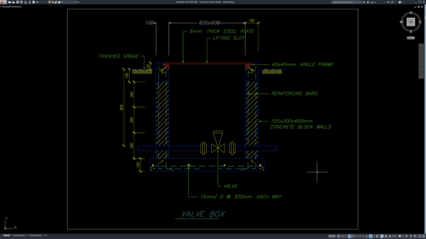Expand the Help dropdown arrow
426x239 pixels.
tap(403, 2)
